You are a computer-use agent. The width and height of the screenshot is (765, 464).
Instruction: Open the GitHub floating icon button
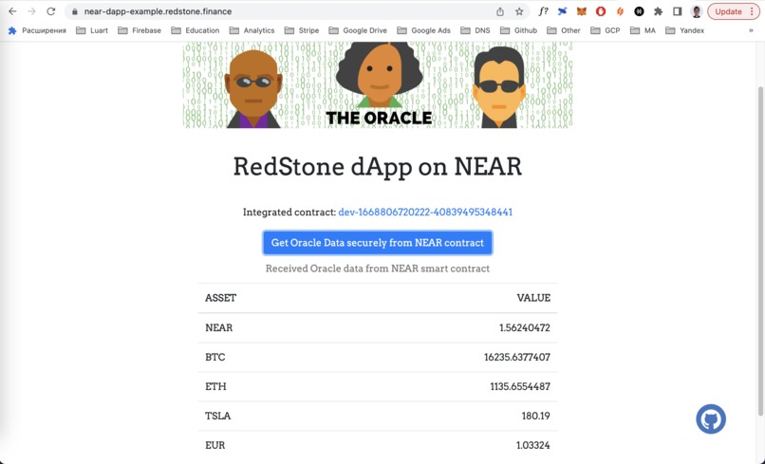coord(711,419)
